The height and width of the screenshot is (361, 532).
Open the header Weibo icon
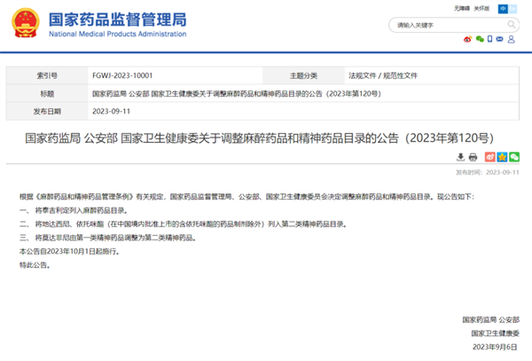[x=469, y=39]
